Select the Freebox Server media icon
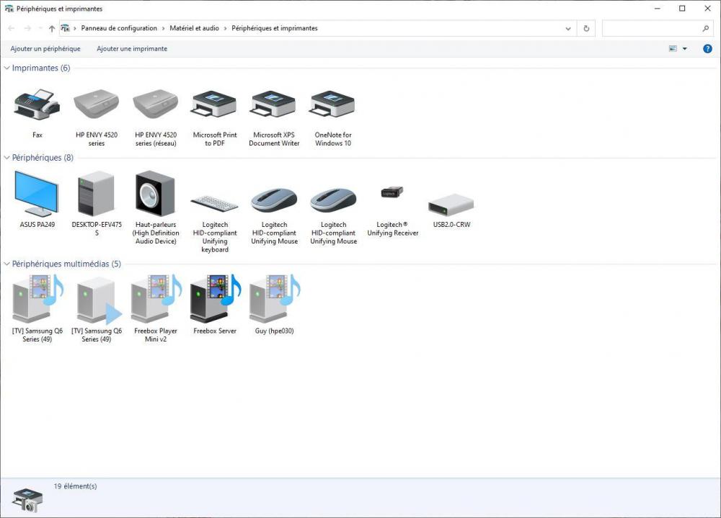Screen dimensions: 721x518 click(x=214, y=298)
